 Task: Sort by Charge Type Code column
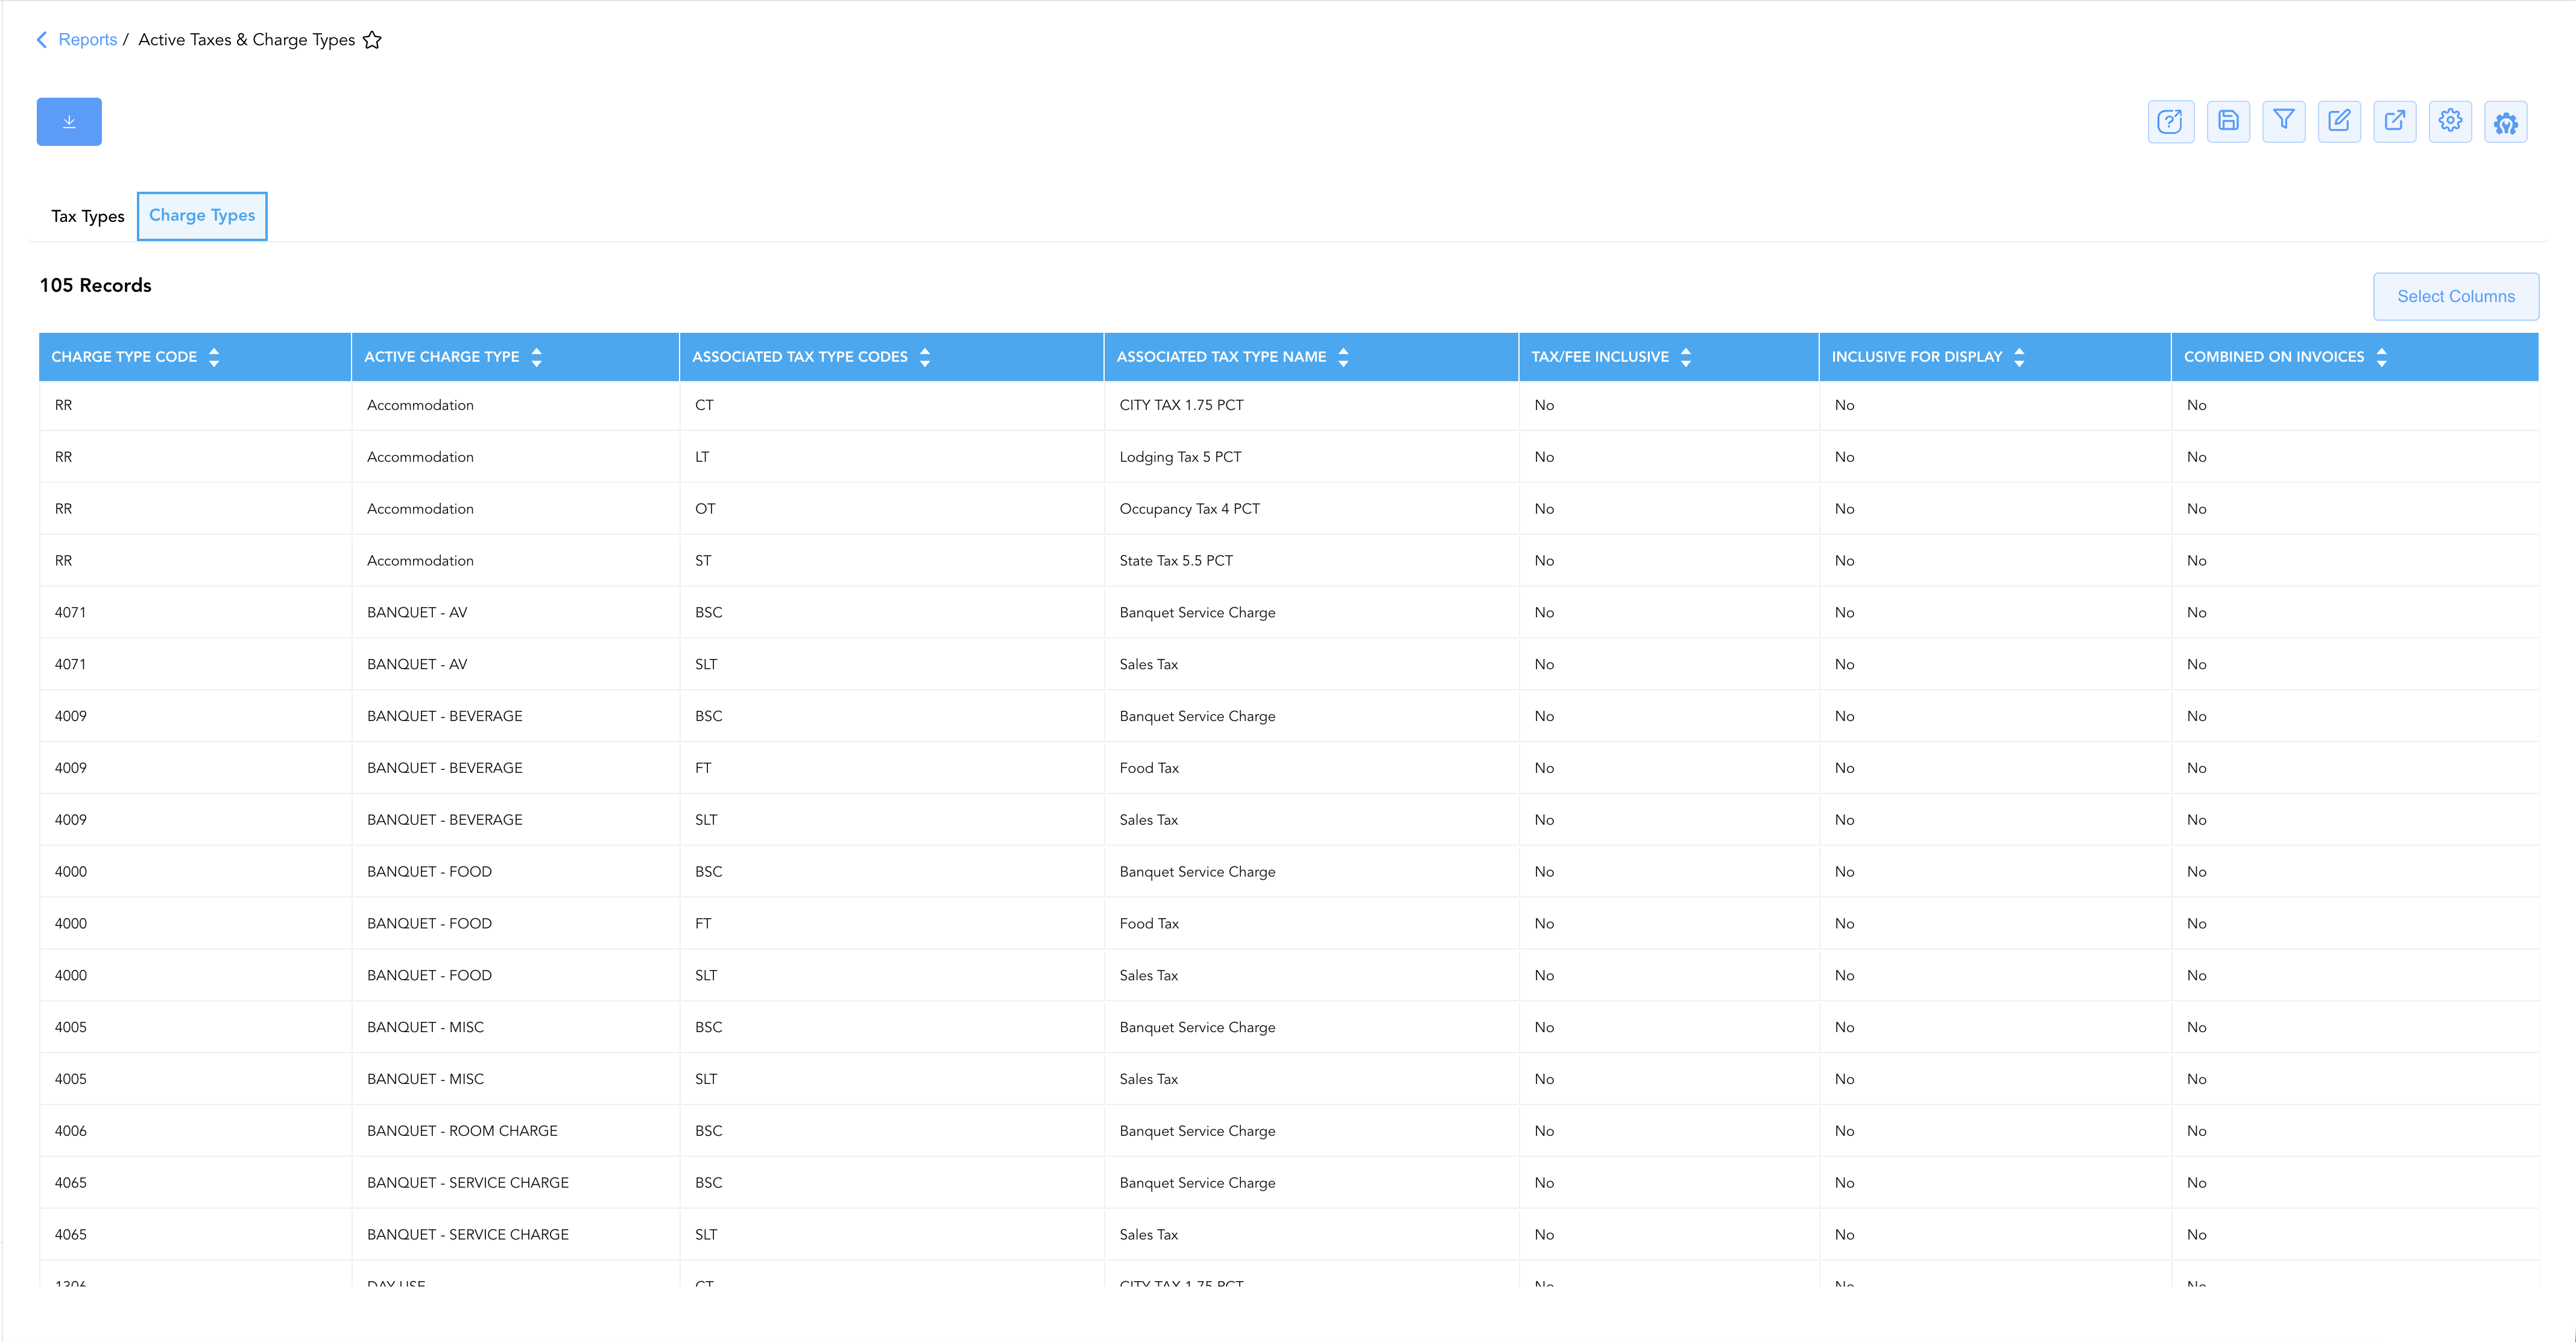(x=214, y=357)
